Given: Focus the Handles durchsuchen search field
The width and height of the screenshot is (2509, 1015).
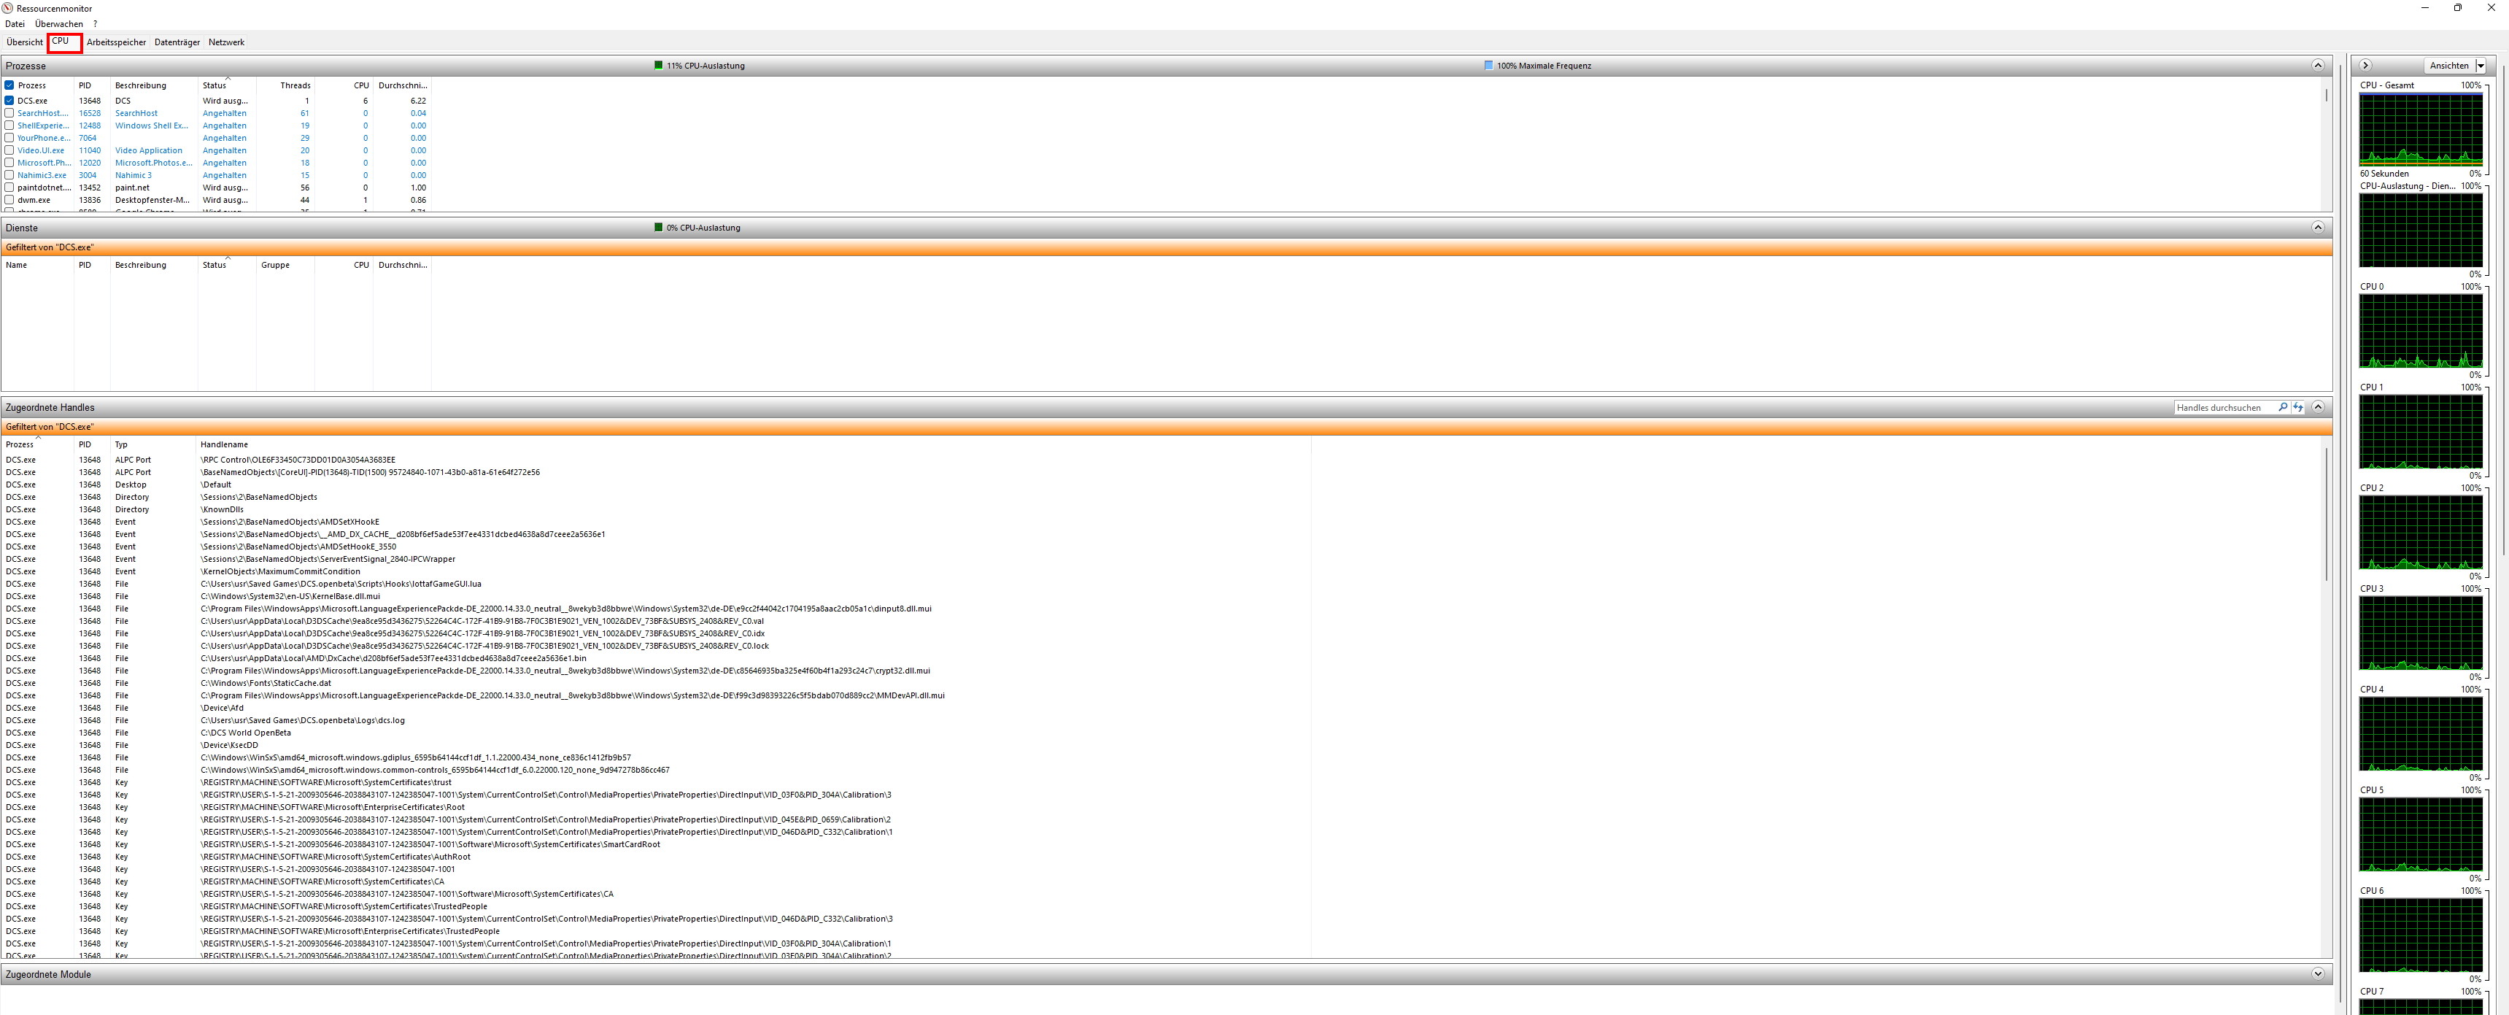Looking at the screenshot, I should coord(2224,407).
